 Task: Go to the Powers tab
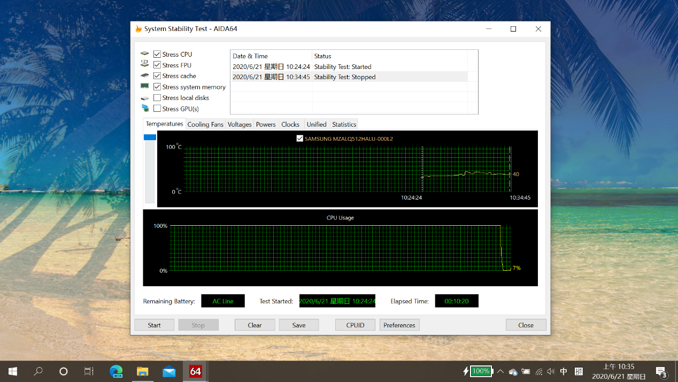tap(266, 124)
